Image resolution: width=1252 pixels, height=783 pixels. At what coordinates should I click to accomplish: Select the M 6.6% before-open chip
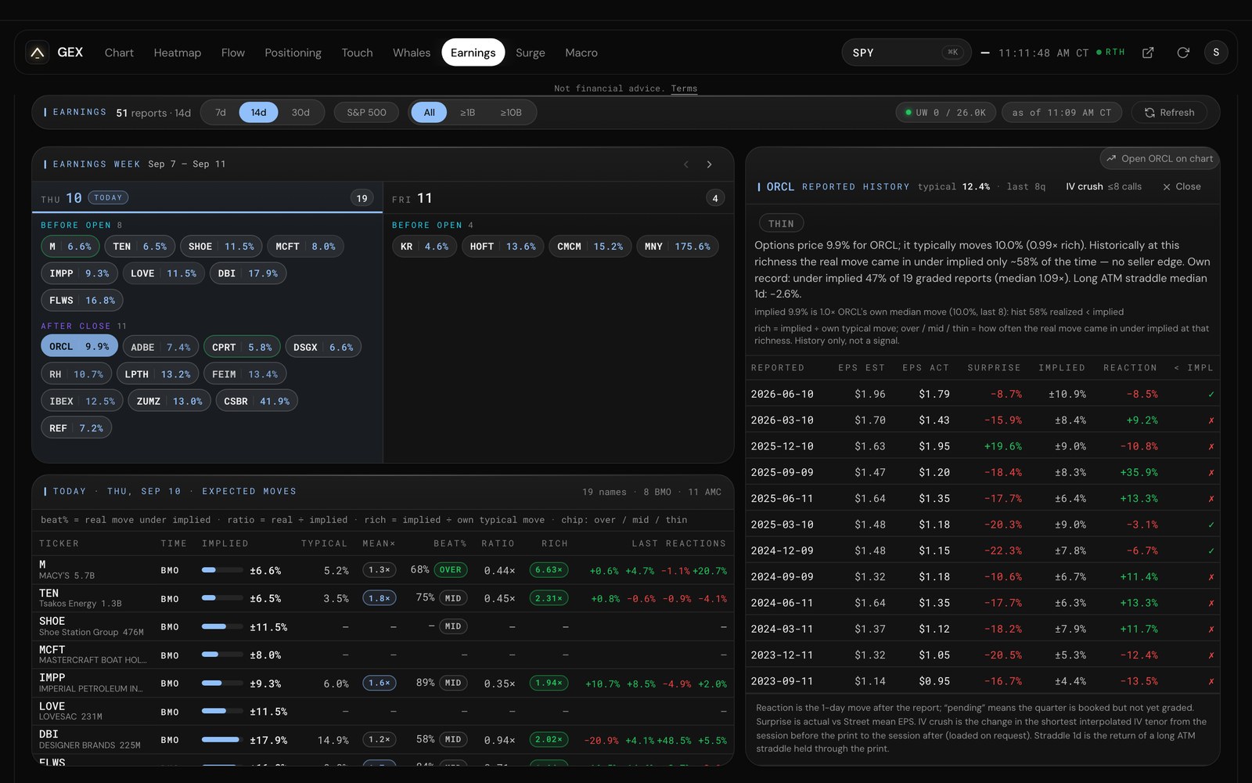coord(70,246)
